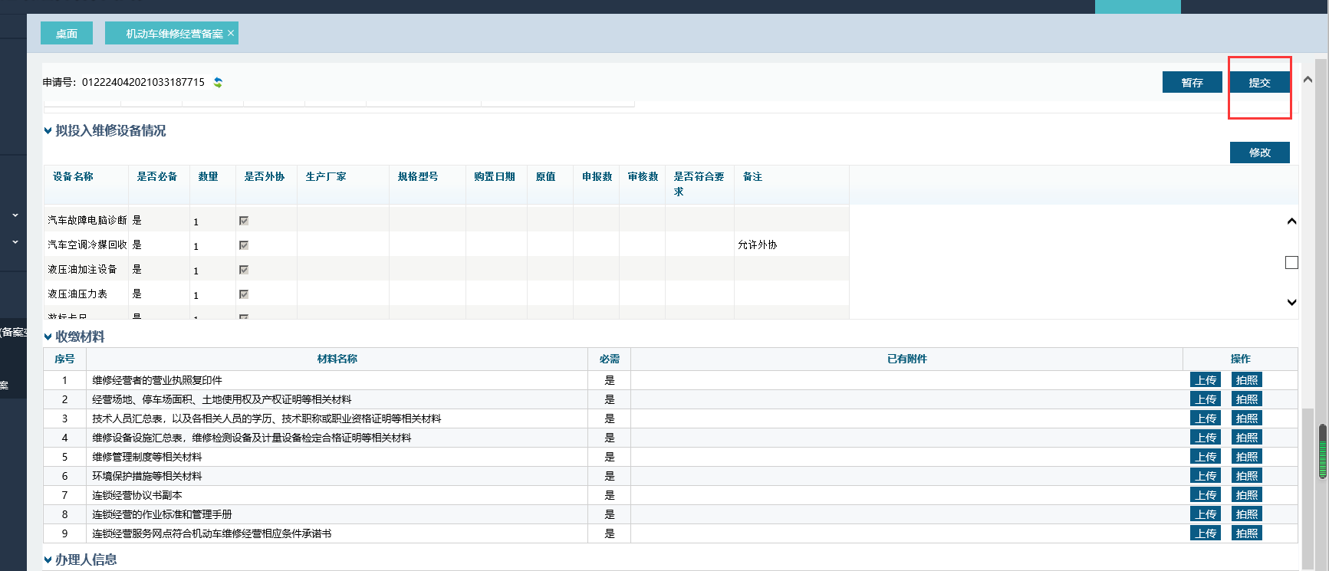Click 上传 for 连锁经营协议书副本 row

[1206, 495]
